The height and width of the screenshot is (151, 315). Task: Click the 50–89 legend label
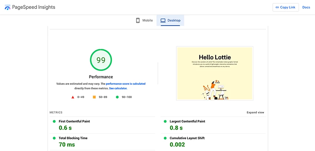click(103, 97)
